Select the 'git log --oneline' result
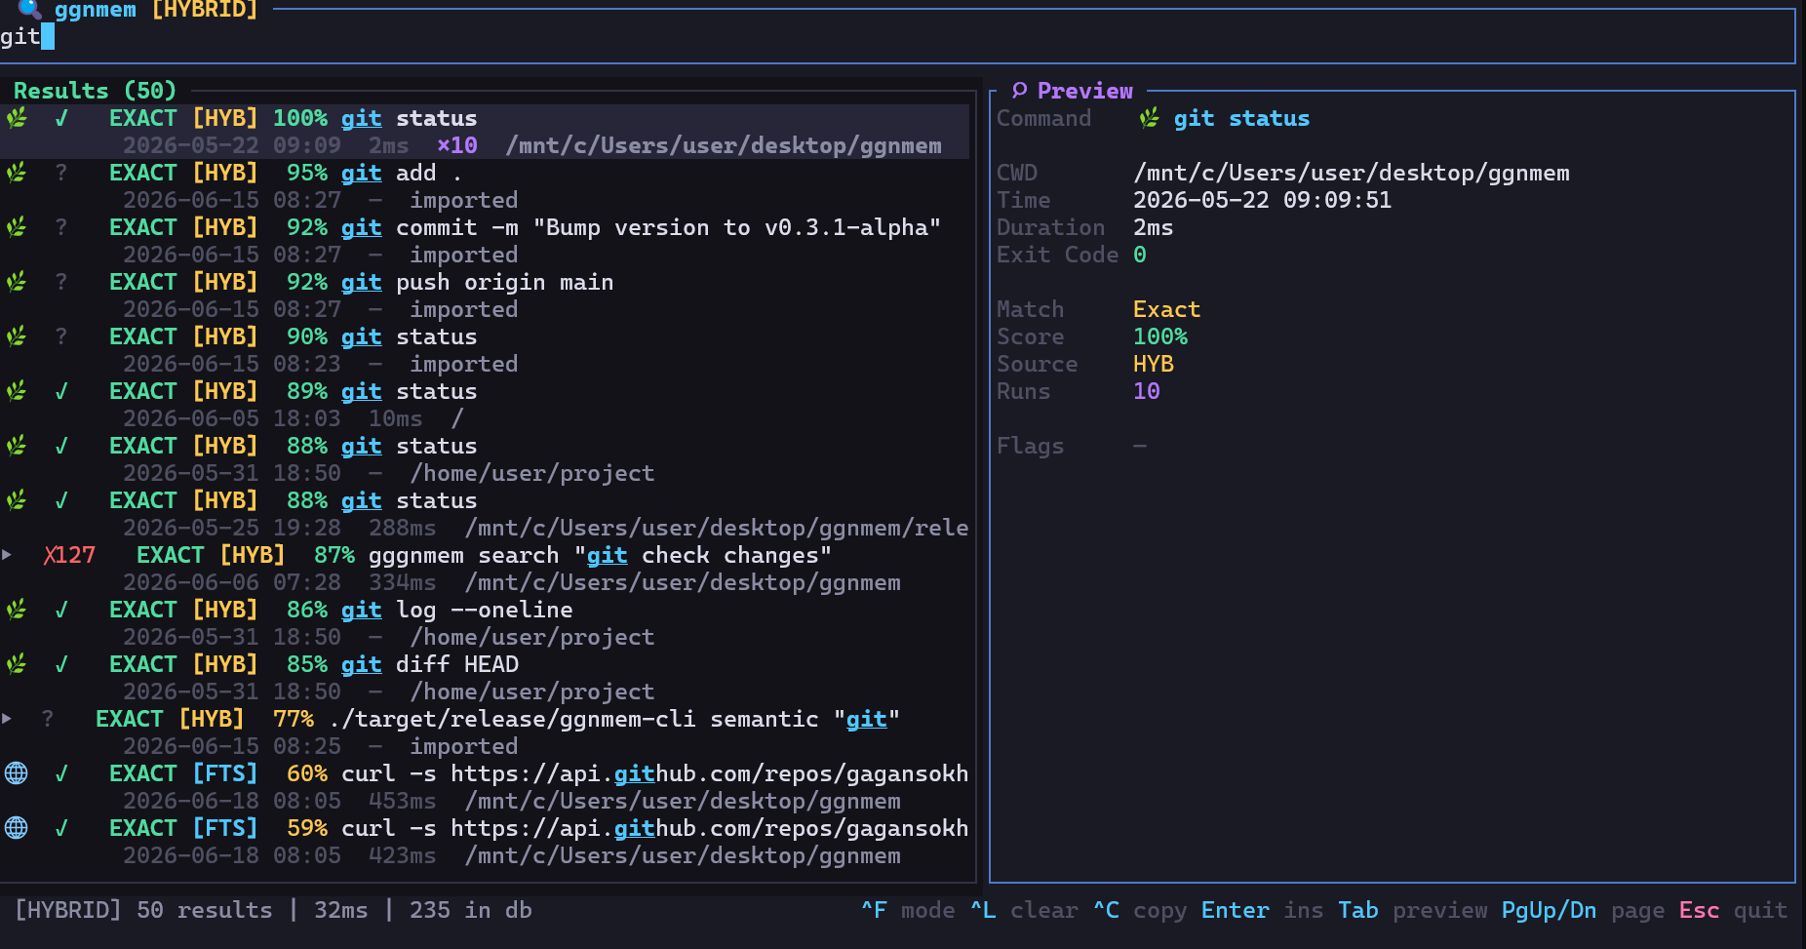This screenshot has width=1806, height=949. [x=485, y=623]
